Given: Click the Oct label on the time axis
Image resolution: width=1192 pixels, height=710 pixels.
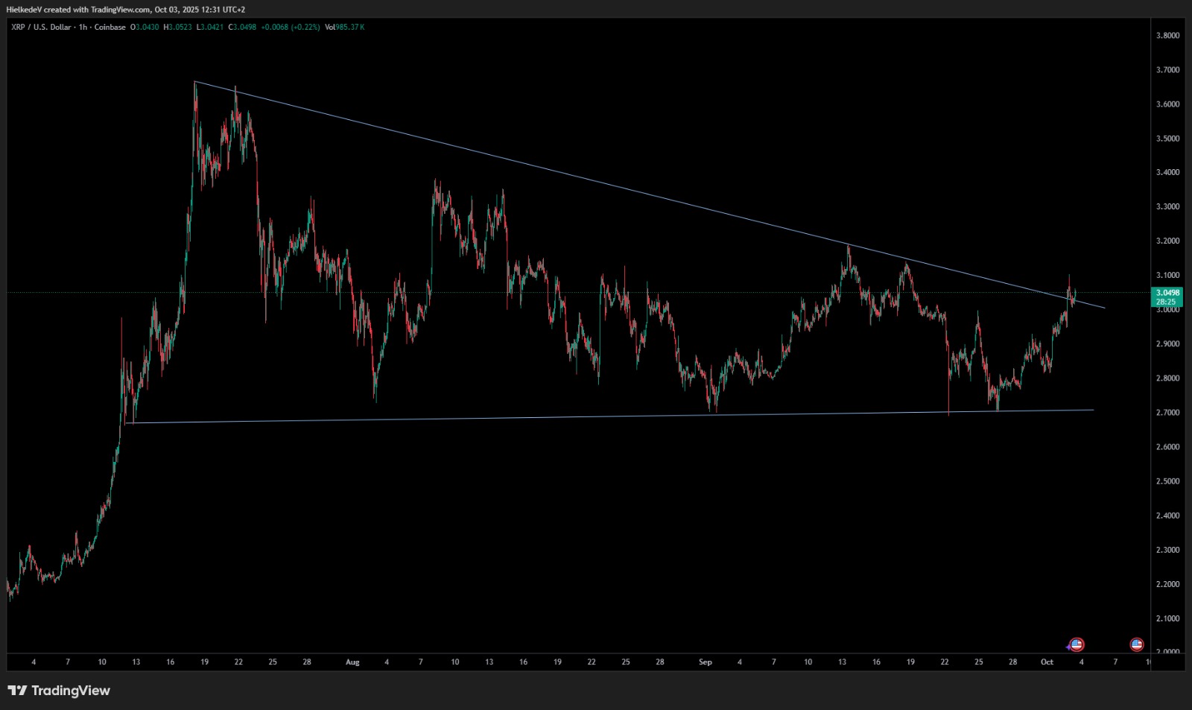Looking at the screenshot, I should [x=1047, y=662].
